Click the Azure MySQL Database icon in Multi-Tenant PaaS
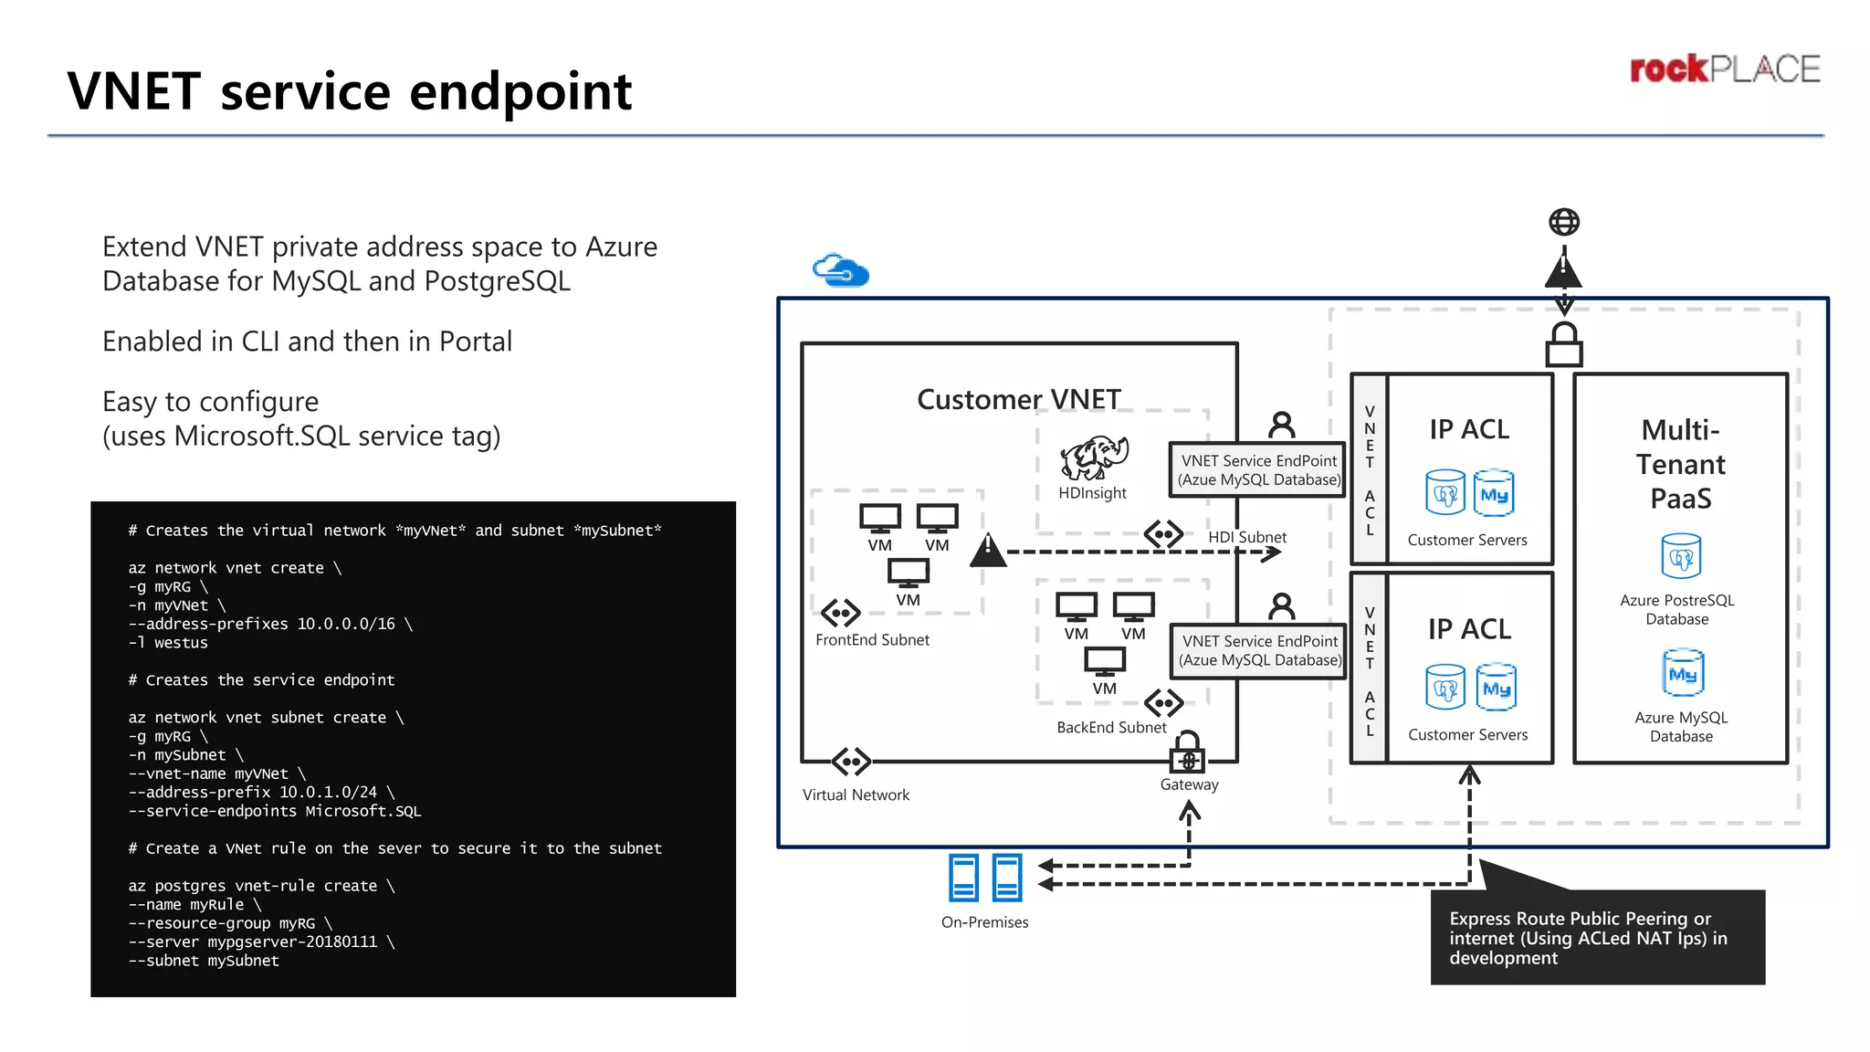The image size is (1870, 1052). (x=1683, y=673)
